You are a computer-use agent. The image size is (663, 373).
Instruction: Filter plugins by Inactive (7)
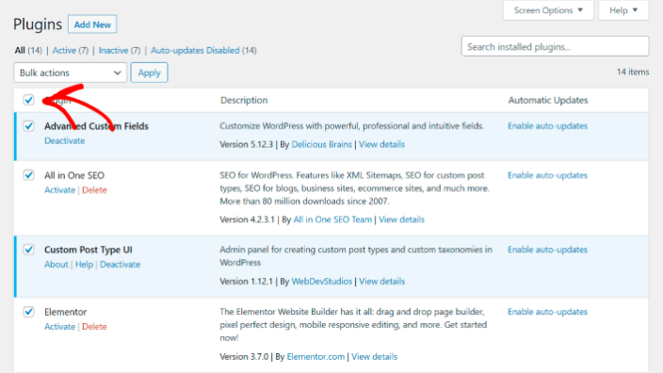click(120, 50)
